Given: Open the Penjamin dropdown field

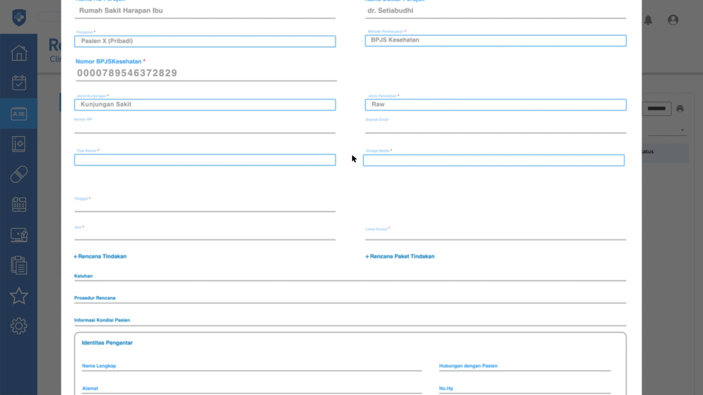Looking at the screenshot, I should 205,41.
